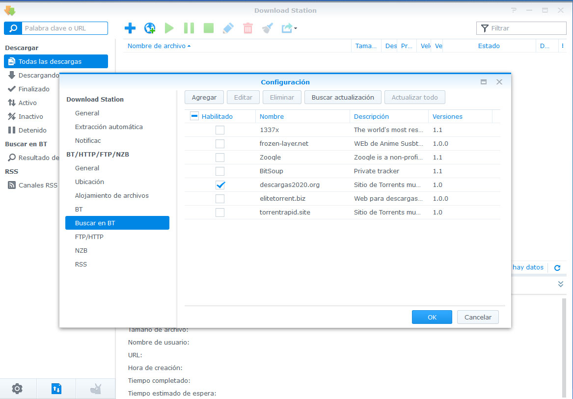
Task: Open the column options three-dot menu
Action: [562, 46]
